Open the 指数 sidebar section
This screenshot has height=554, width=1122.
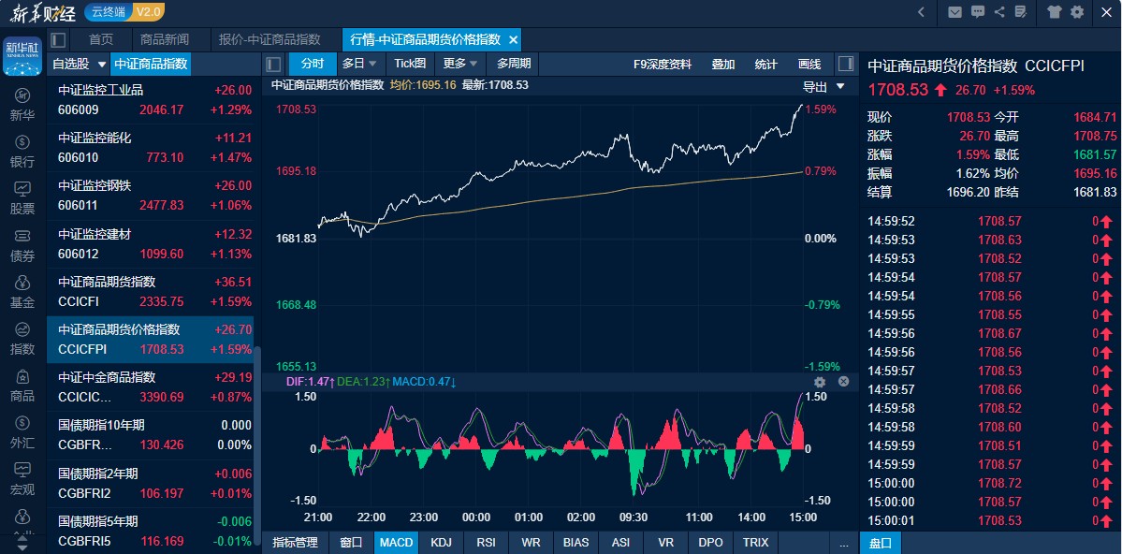[x=22, y=339]
